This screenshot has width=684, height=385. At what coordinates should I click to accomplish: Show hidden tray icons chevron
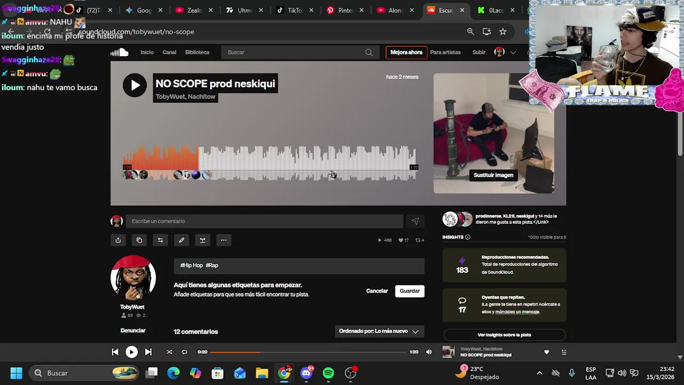coord(539,373)
